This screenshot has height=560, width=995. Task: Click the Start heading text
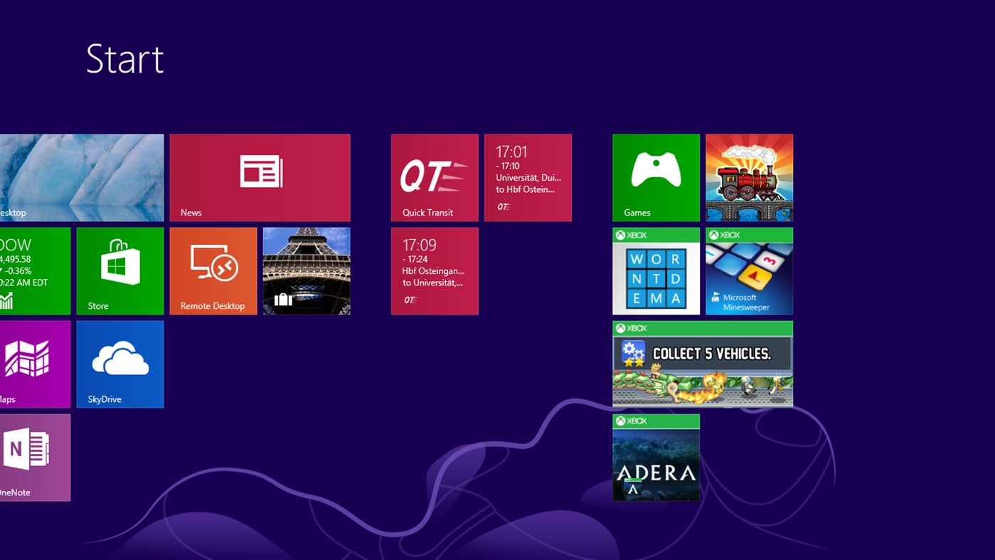pos(125,59)
